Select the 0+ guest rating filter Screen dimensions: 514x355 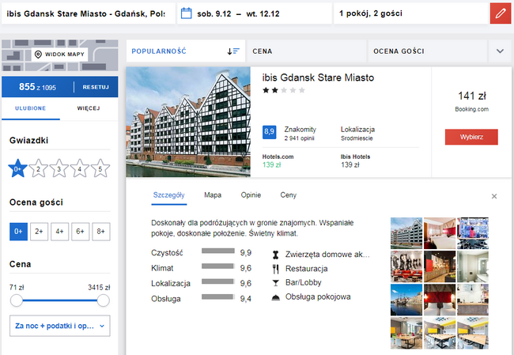(18, 232)
